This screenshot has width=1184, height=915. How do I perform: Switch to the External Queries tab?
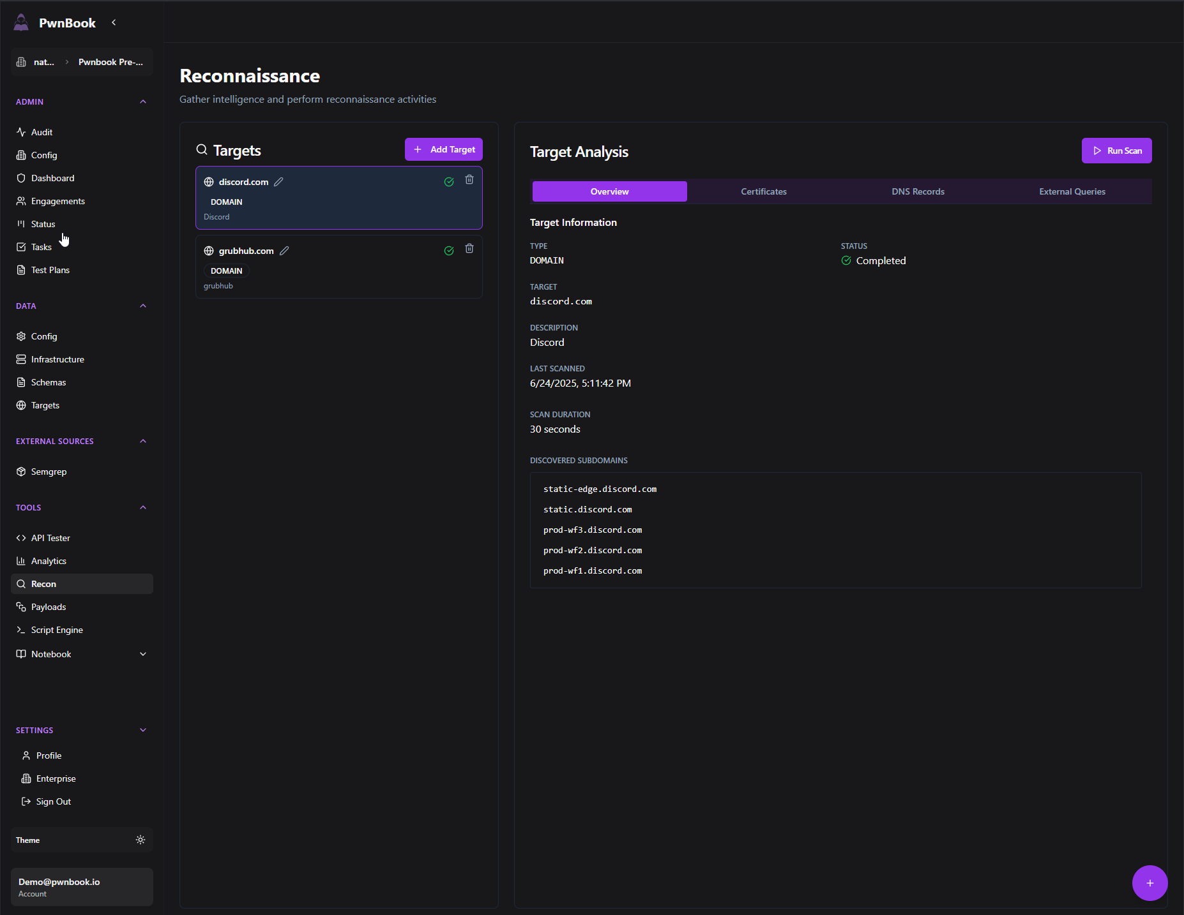pyautogui.click(x=1072, y=191)
